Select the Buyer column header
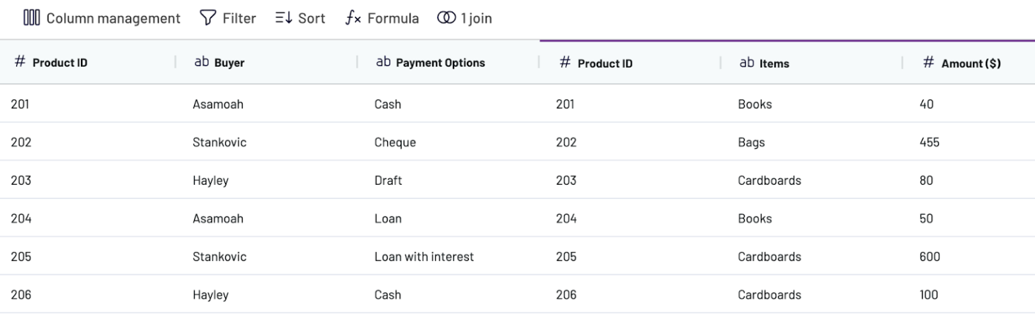Viewport: 1035px width, 314px height. pyautogui.click(x=230, y=63)
